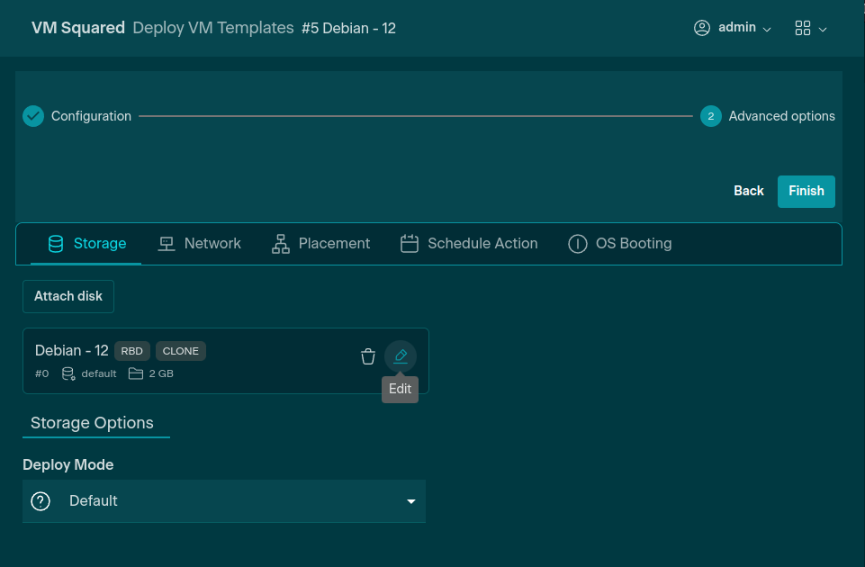Click the pencil Edit icon on disk

(x=401, y=357)
